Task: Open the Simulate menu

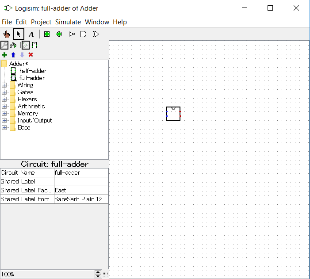Action: 68,22
